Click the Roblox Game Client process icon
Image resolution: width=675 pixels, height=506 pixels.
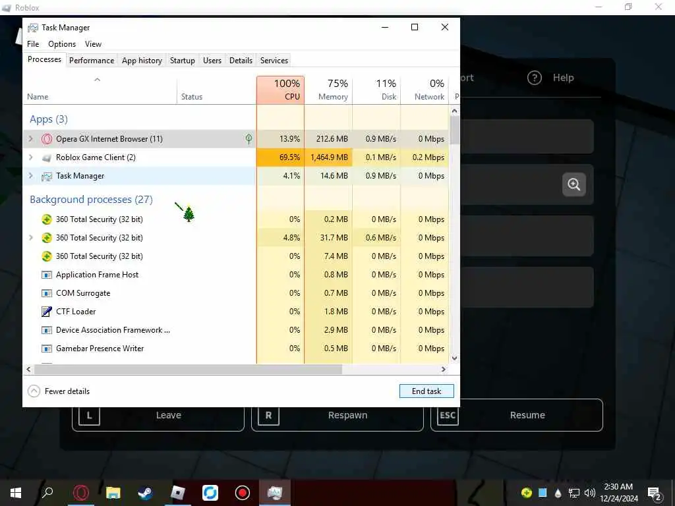click(47, 158)
